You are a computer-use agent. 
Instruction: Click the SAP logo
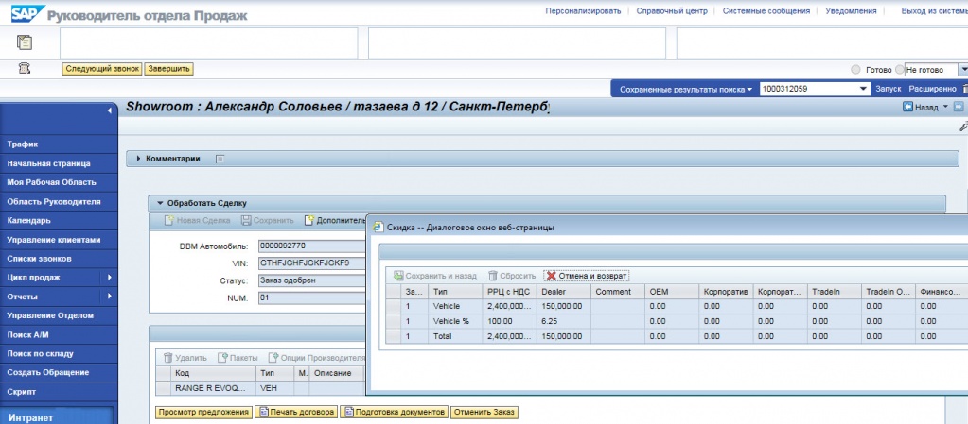pyautogui.click(x=28, y=13)
